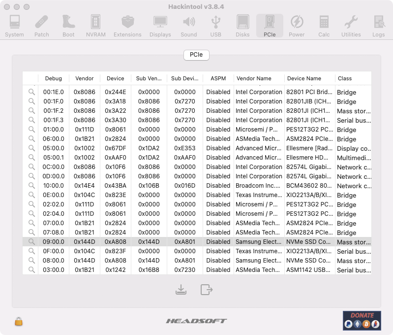The height and width of the screenshot is (335, 393).
Task: Click Display co.. class cell
Action: (353, 148)
